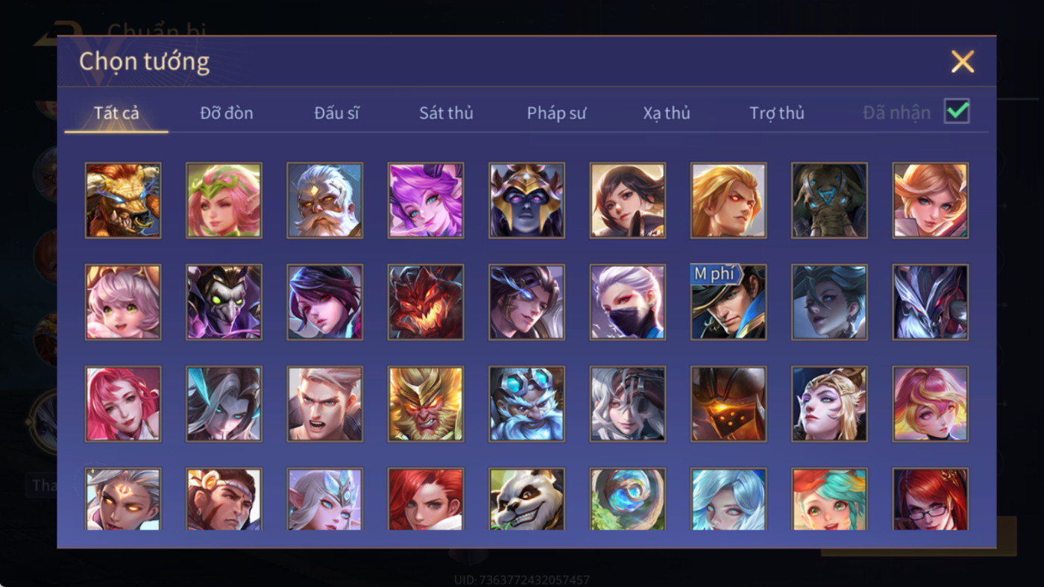
Task: Show the Pháp sư hero list
Action: pyautogui.click(x=556, y=113)
